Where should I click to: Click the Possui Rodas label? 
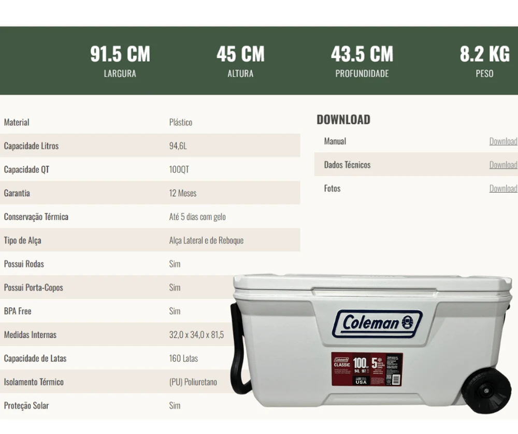tap(24, 264)
